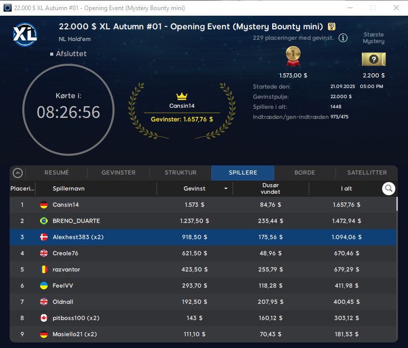Click the Brazil flag beside BRENO_DUARTE

[x=44, y=221]
